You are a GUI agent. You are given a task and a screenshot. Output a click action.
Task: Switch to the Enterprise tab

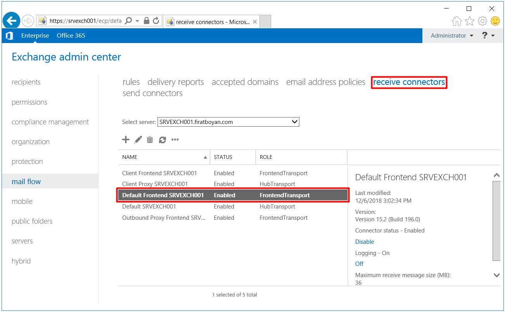(35, 36)
